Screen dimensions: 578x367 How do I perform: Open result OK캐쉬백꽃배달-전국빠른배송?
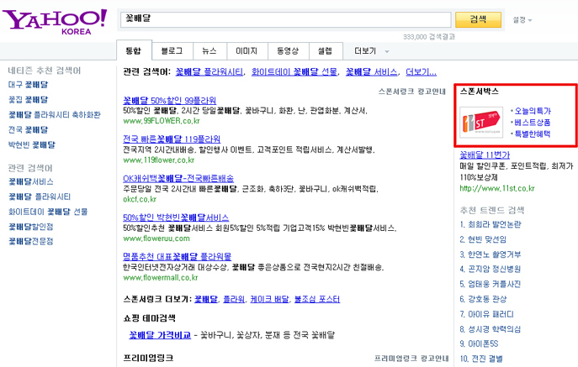click(x=178, y=179)
